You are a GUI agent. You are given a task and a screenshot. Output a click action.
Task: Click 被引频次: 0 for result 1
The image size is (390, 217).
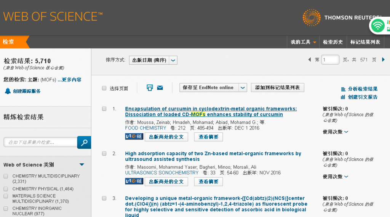coord(335,109)
